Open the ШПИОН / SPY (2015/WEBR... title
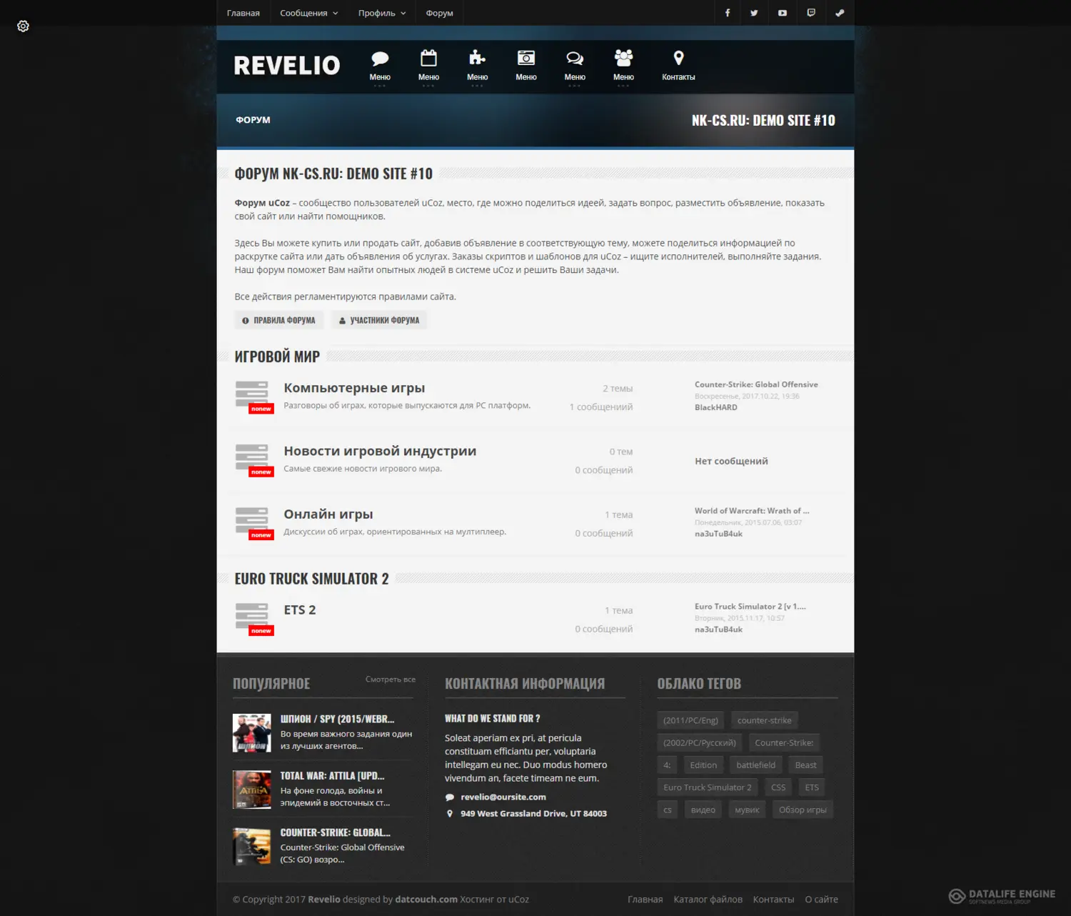The height and width of the screenshot is (916, 1071). [337, 719]
